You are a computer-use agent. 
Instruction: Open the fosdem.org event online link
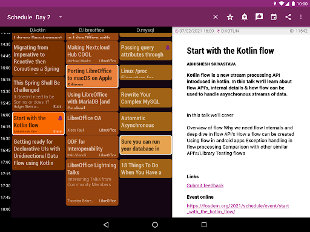click(237, 208)
